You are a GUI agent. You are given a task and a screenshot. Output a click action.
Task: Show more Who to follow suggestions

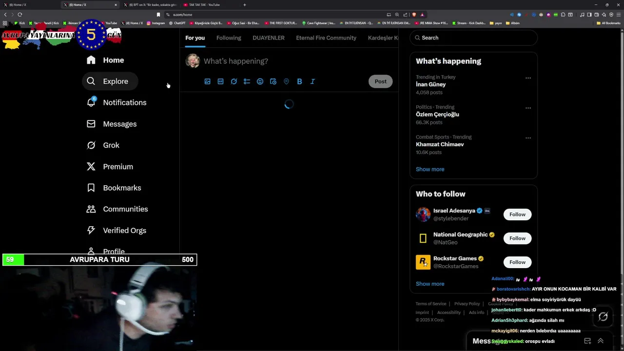(x=430, y=284)
